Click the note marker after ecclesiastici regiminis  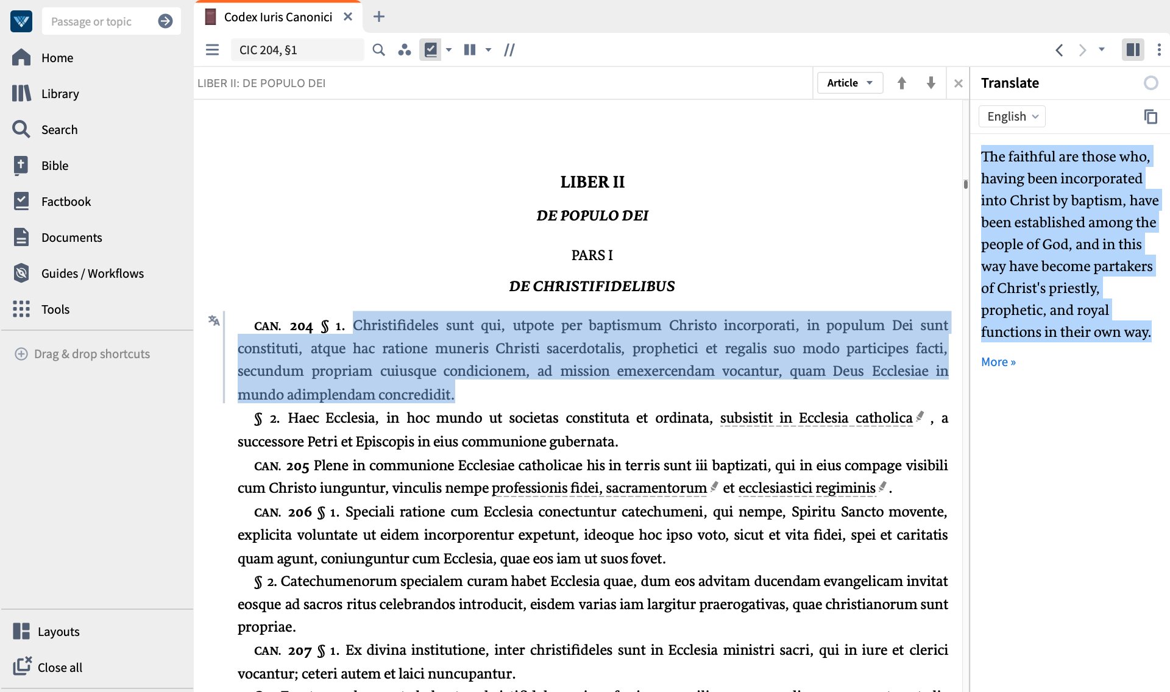882,486
